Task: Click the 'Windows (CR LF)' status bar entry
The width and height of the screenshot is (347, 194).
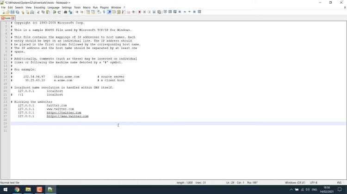Action: pyautogui.click(x=295, y=182)
